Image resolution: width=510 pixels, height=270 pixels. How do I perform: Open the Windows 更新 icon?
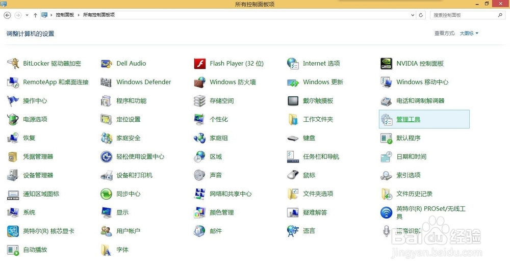click(293, 82)
